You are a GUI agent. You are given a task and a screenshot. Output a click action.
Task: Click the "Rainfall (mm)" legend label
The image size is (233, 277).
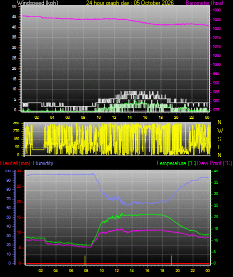pyautogui.click(x=15, y=163)
